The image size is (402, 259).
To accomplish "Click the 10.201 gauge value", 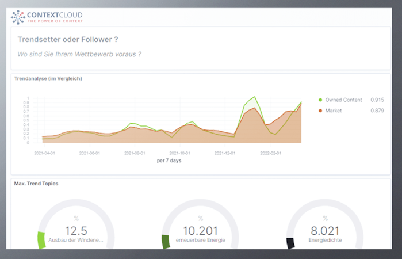I will [x=201, y=231].
